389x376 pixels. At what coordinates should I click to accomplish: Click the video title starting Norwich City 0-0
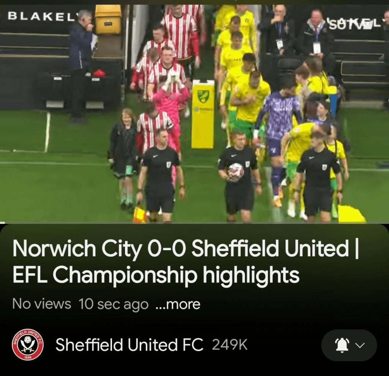tap(185, 262)
